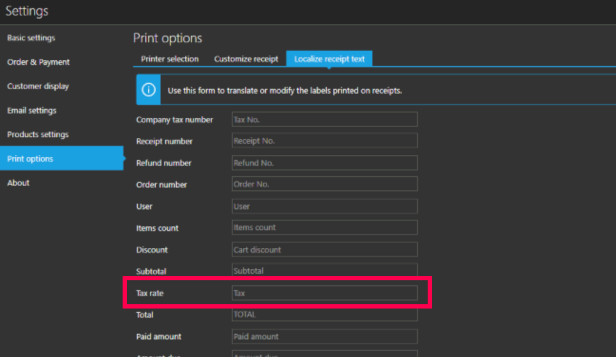Screen dimensions: 616x357
Task: Open Basic settings in the sidebar
Action: (31, 38)
